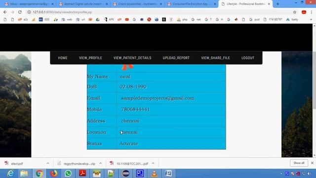
Task: Open the YouTube bookmark icon
Action: 127,19
